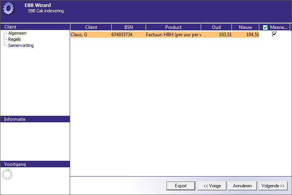Select Algemeen in the Cliënt tree
The image size is (292, 195).
point(17,33)
